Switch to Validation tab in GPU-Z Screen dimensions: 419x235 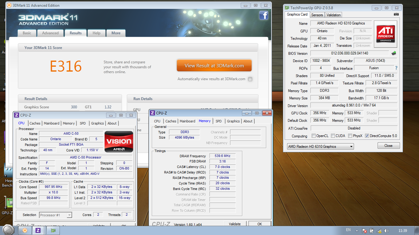[333, 15]
